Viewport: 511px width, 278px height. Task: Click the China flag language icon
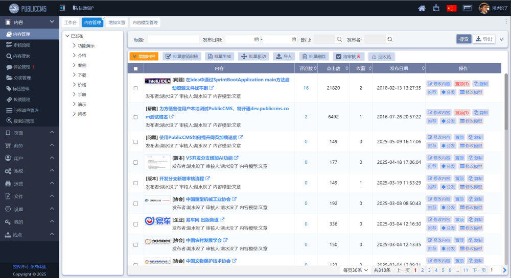tap(451, 8)
